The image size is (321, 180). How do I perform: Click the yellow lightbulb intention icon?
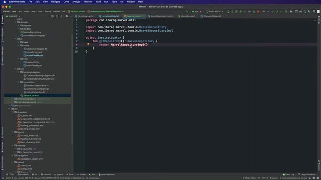tap(88, 44)
